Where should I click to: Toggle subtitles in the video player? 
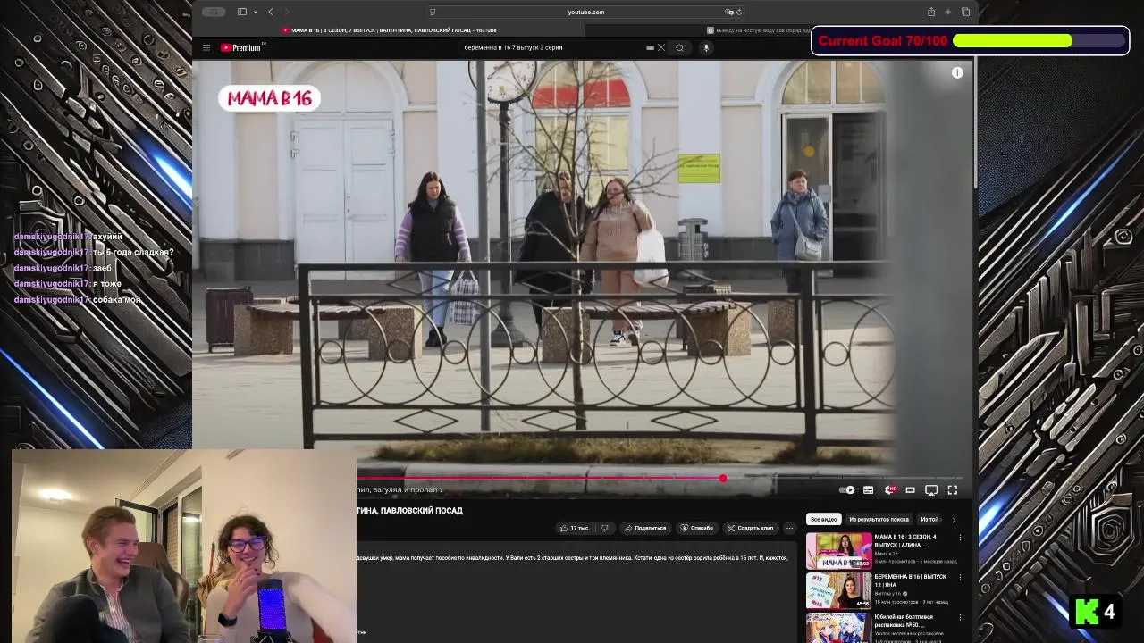[x=868, y=489]
